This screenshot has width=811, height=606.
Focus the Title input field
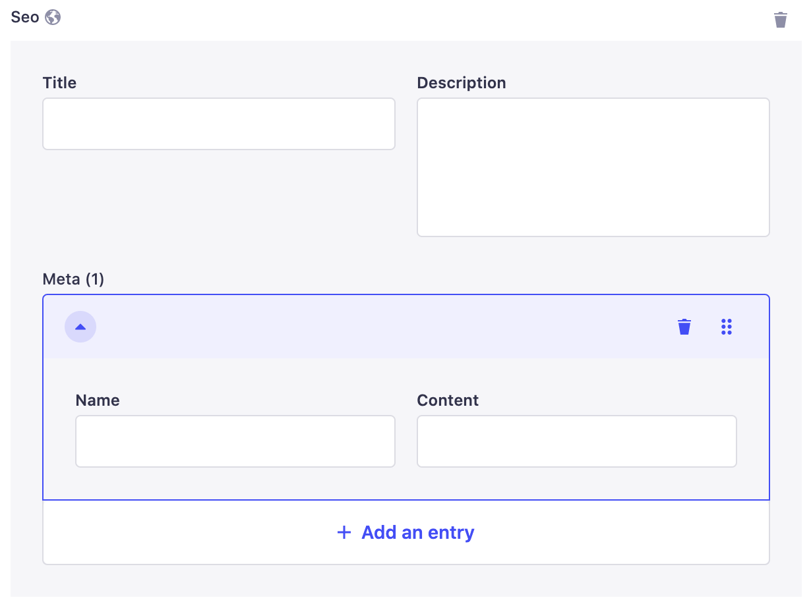[218, 123]
